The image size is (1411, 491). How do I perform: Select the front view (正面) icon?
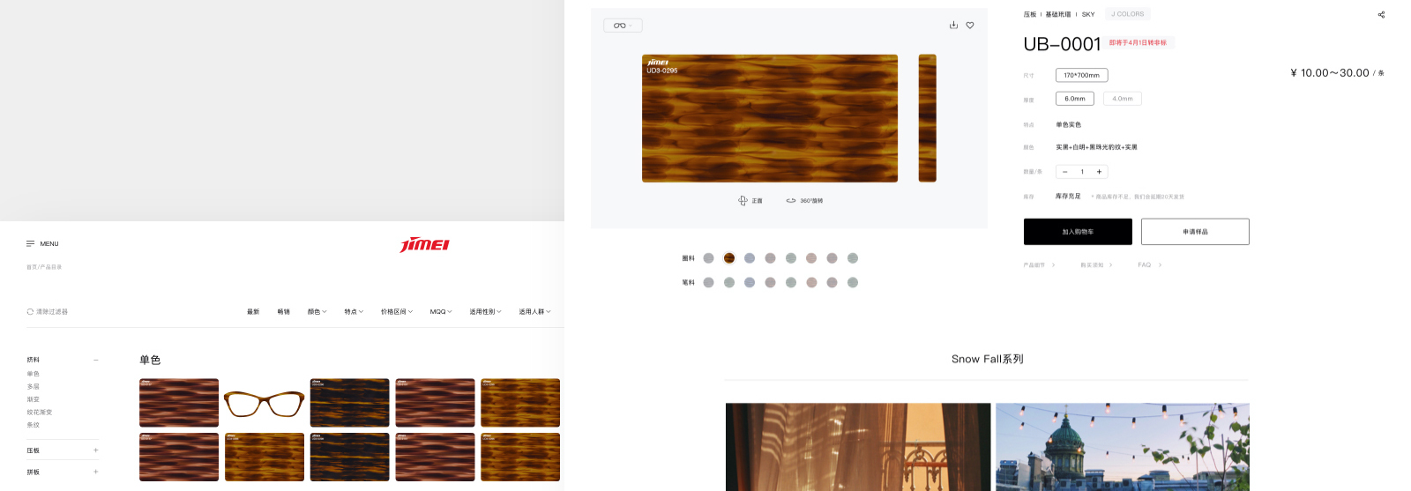pyautogui.click(x=743, y=201)
